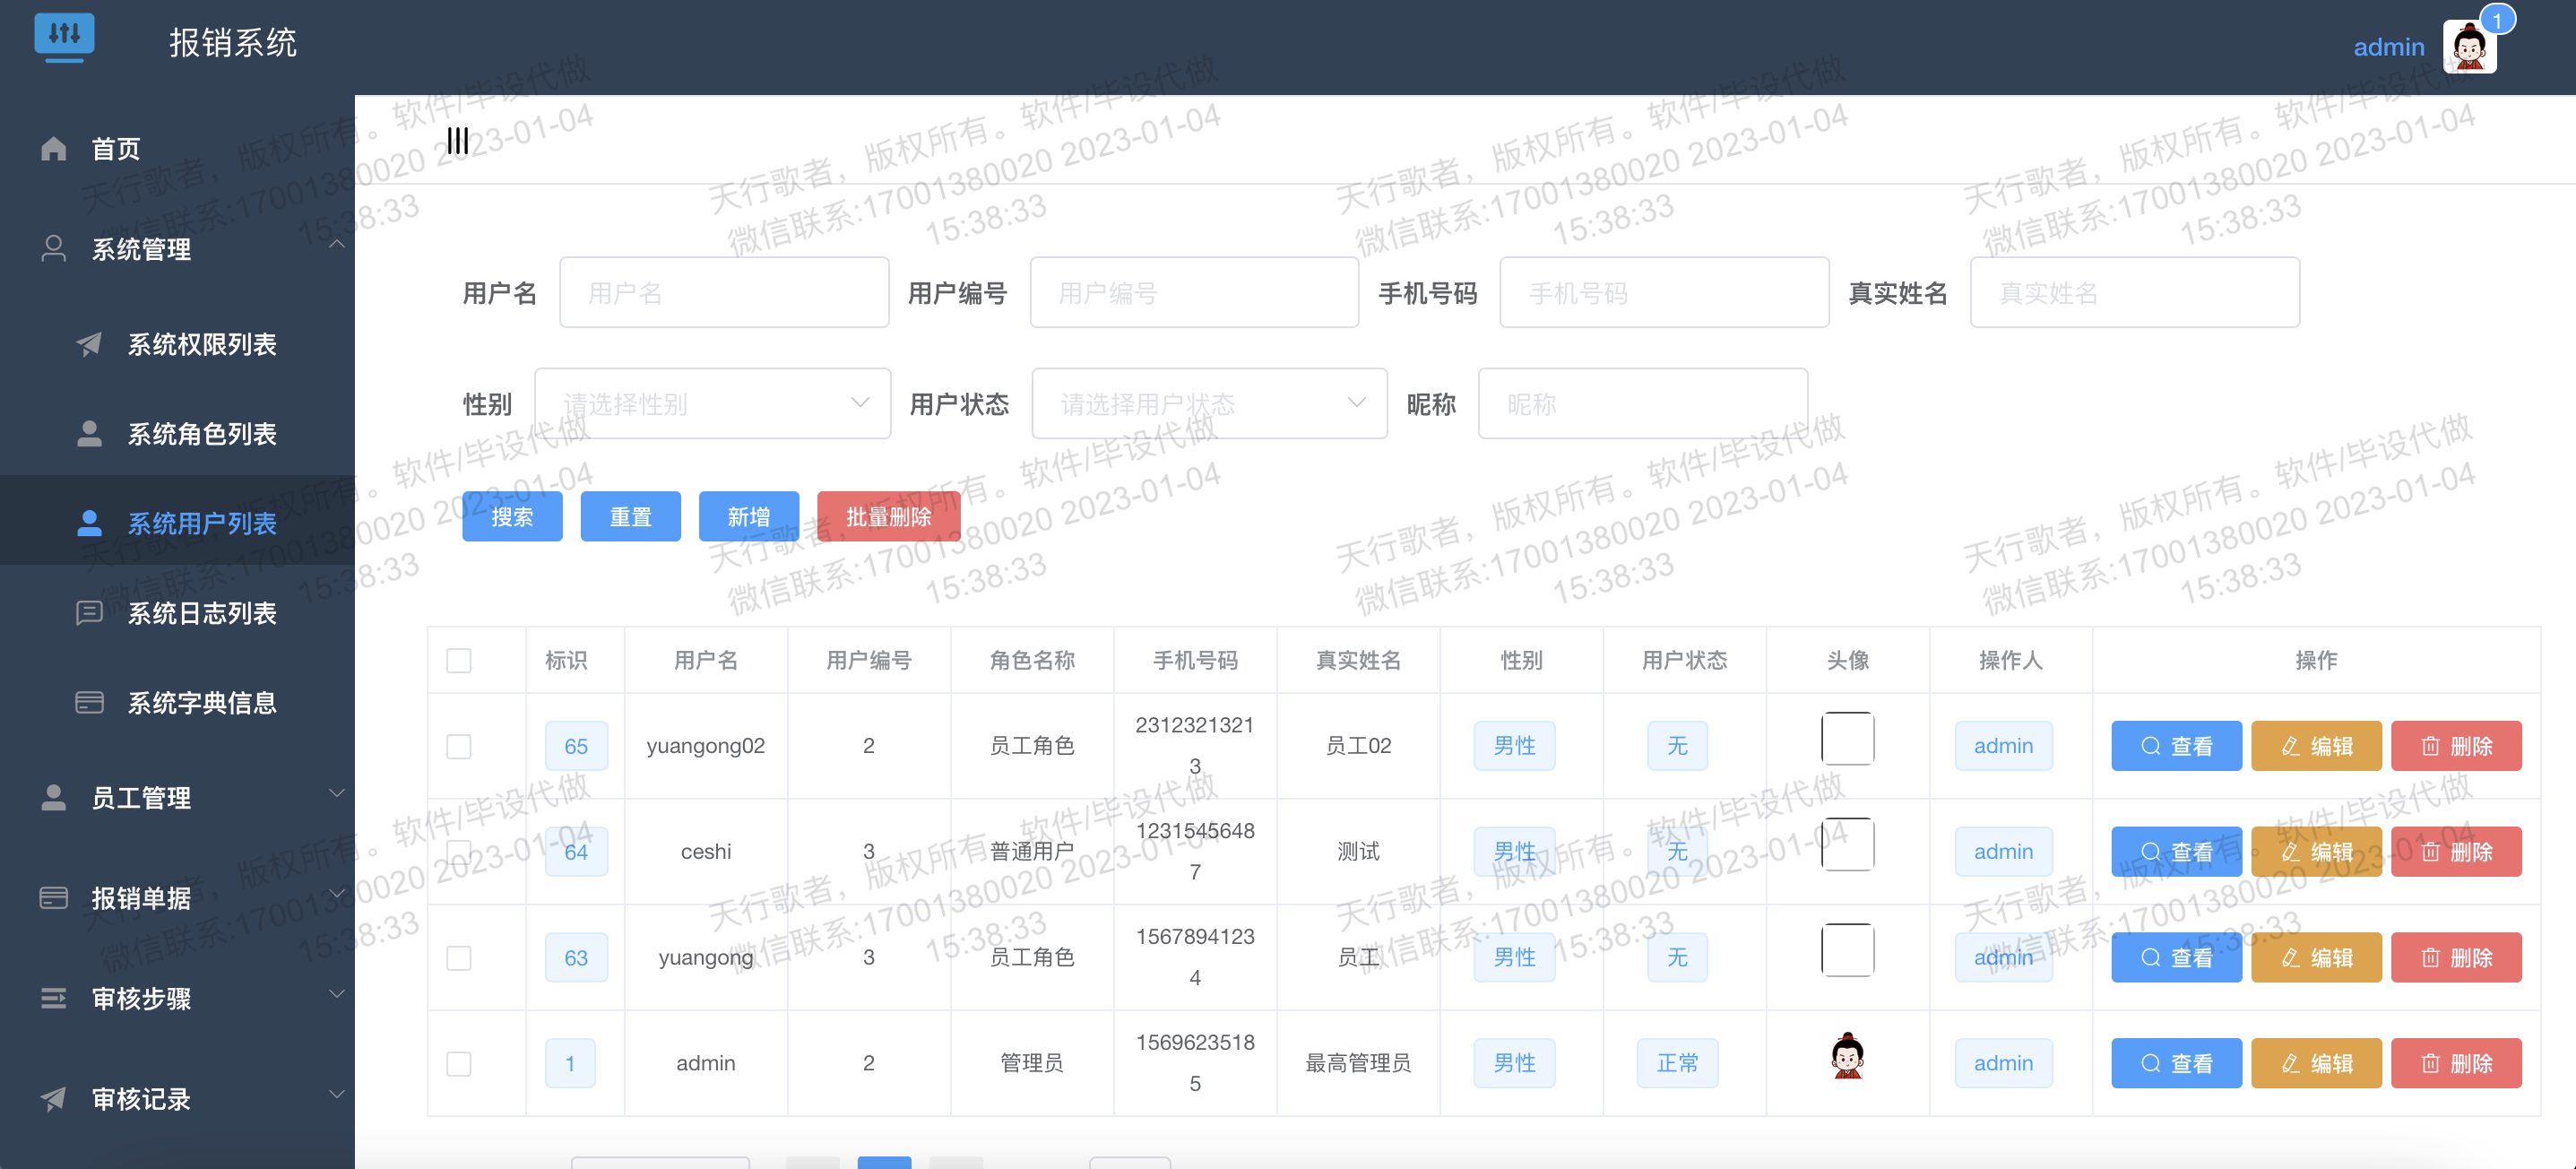This screenshot has height=1169, width=2576.
Task: Click 编辑 button for ceshi row
Action: coord(2316,852)
